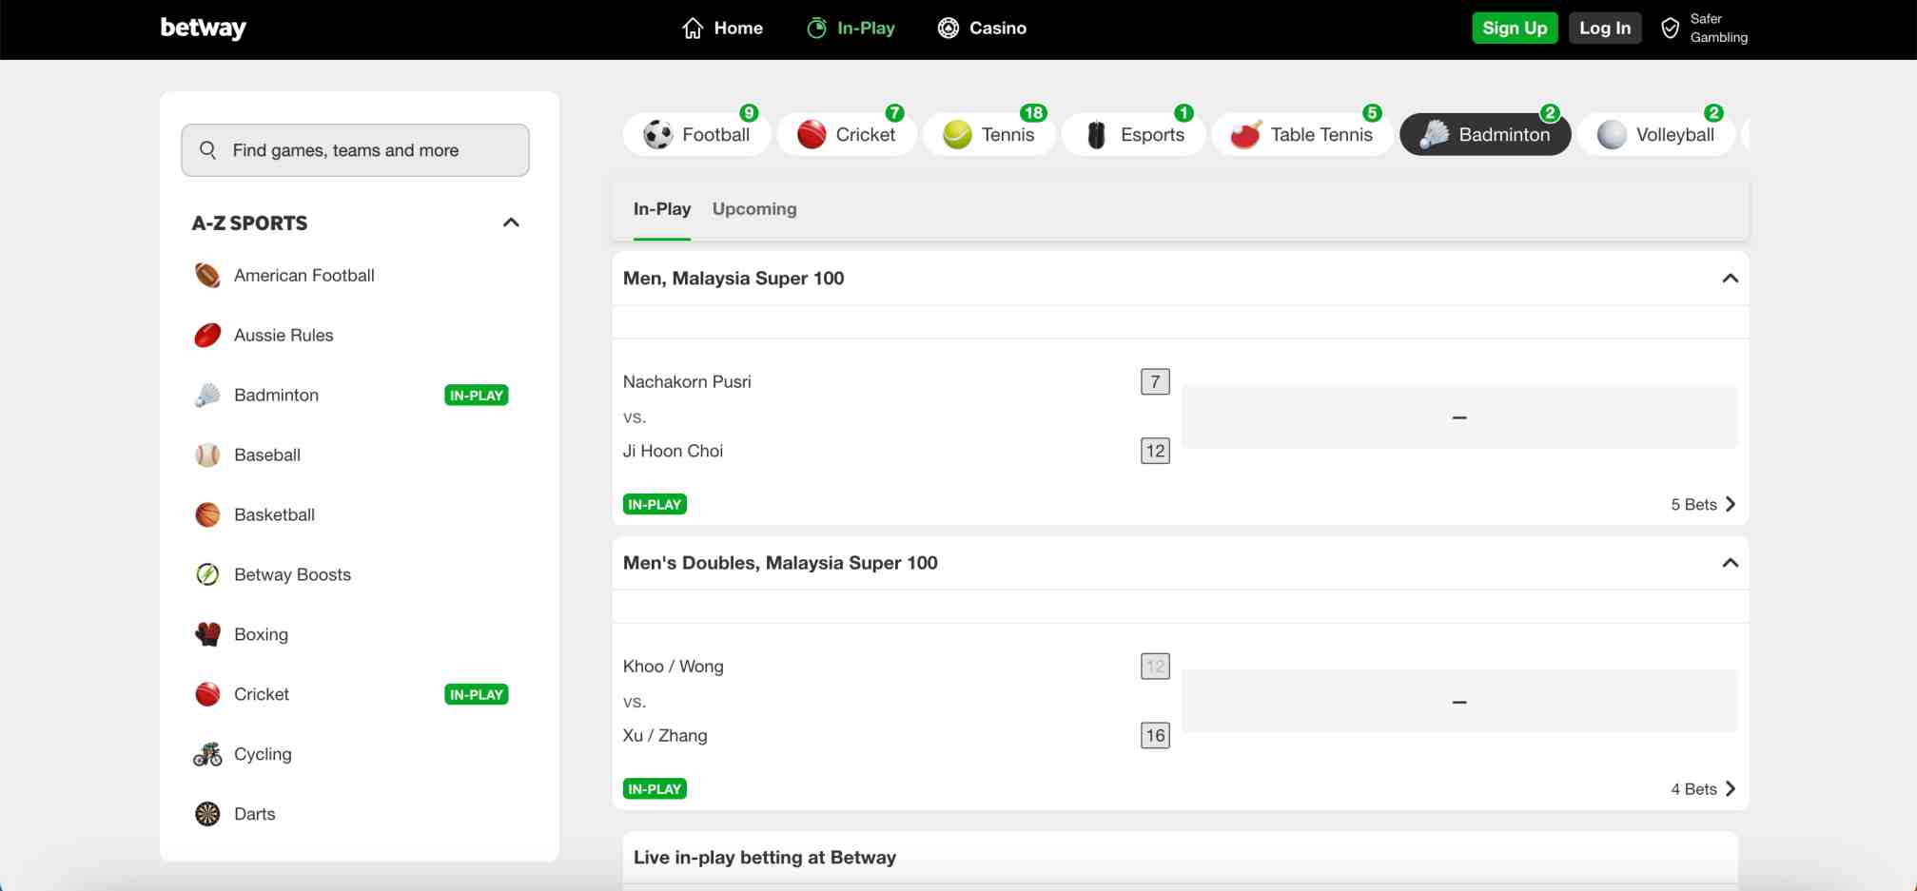This screenshot has height=891, width=1917.
Task: Open American Football from the sidebar
Action: (303, 276)
